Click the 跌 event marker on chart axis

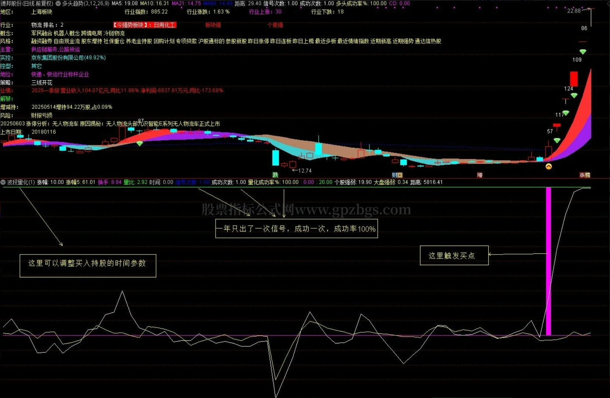click(275, 175)
